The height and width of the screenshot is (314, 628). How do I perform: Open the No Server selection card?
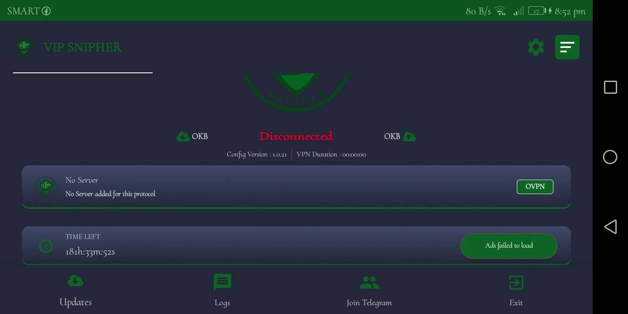pos(296,187)
